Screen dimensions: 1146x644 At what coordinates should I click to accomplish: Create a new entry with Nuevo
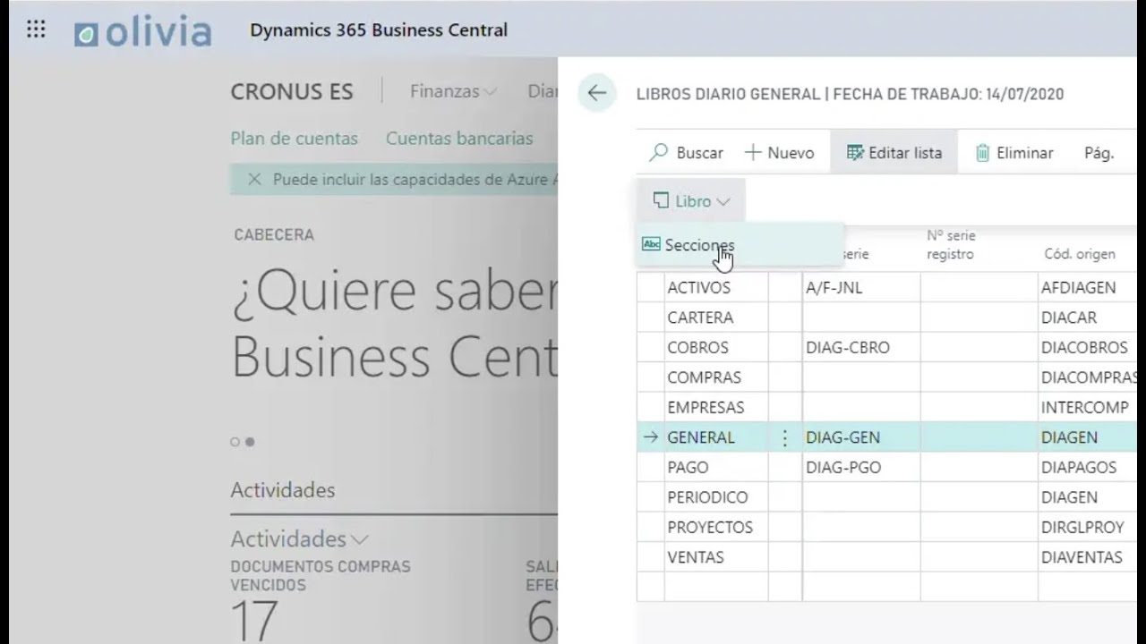pyautogui.click(x=779, y=153)
